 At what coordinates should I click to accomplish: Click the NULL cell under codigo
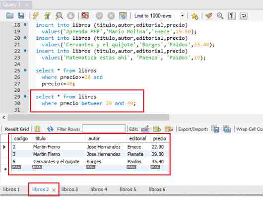tap(16, 167)
